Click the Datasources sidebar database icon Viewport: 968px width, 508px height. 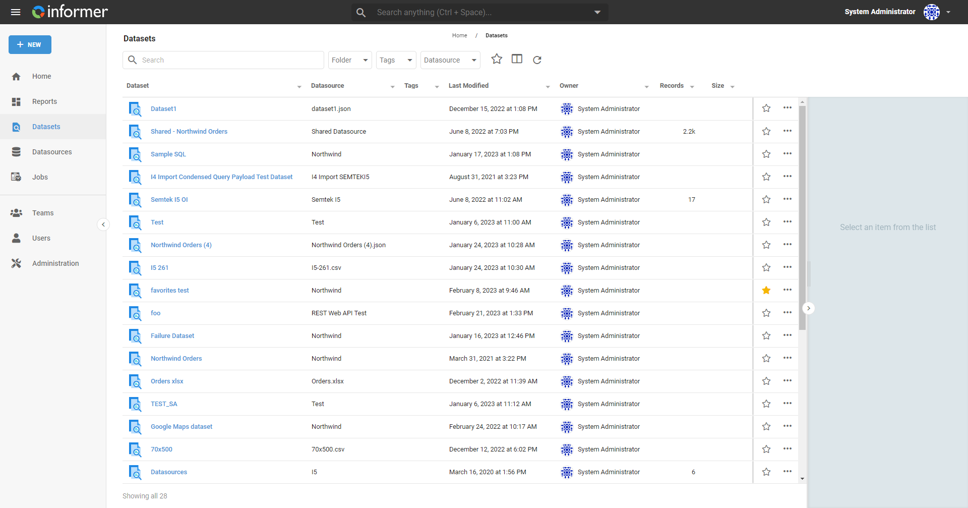[x=16, y=152]
